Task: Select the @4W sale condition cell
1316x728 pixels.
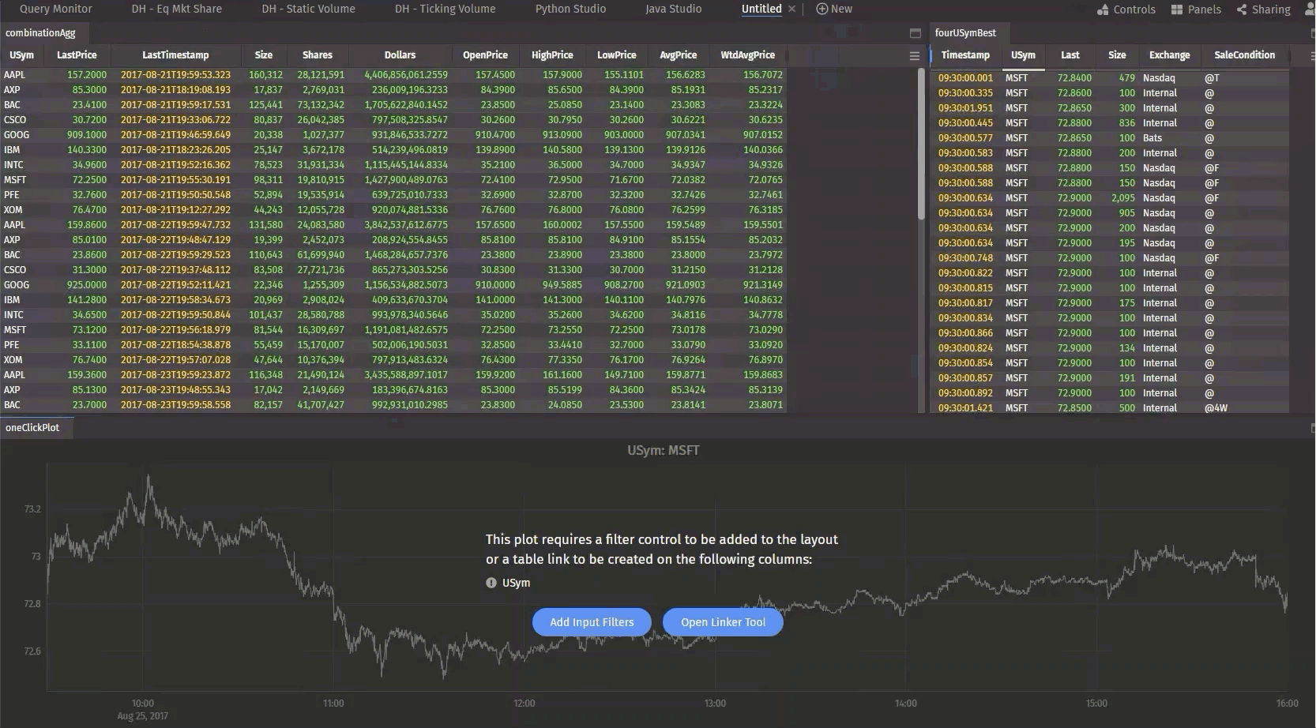Action: click(1216, 408)
